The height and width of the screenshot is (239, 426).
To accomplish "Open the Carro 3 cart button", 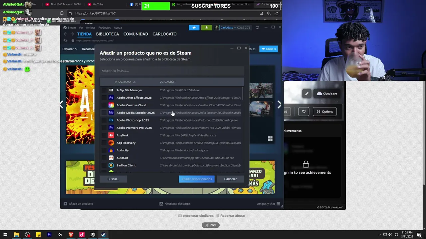I will 269,49.
